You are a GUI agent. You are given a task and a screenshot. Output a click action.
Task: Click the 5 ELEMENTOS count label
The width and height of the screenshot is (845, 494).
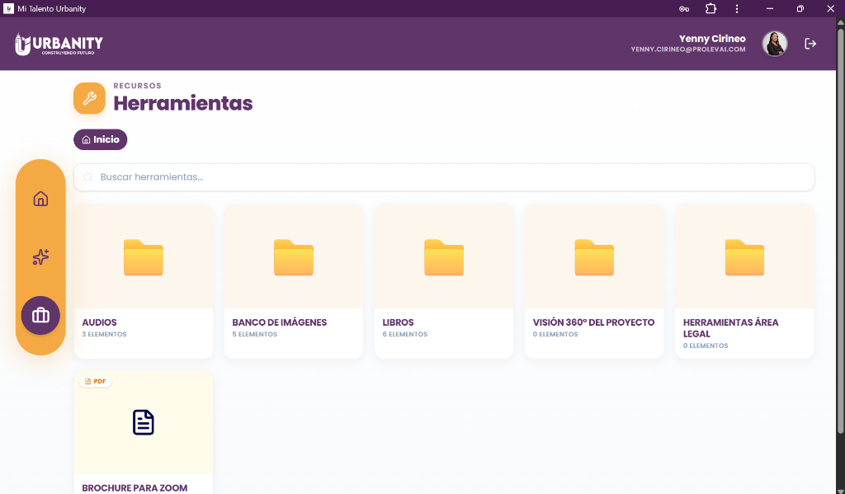254,335
